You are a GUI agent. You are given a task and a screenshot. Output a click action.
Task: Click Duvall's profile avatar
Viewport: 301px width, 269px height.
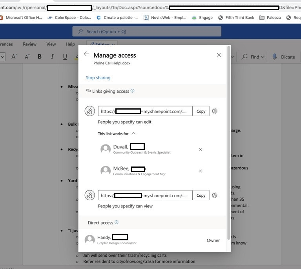[x=106, y=149]
